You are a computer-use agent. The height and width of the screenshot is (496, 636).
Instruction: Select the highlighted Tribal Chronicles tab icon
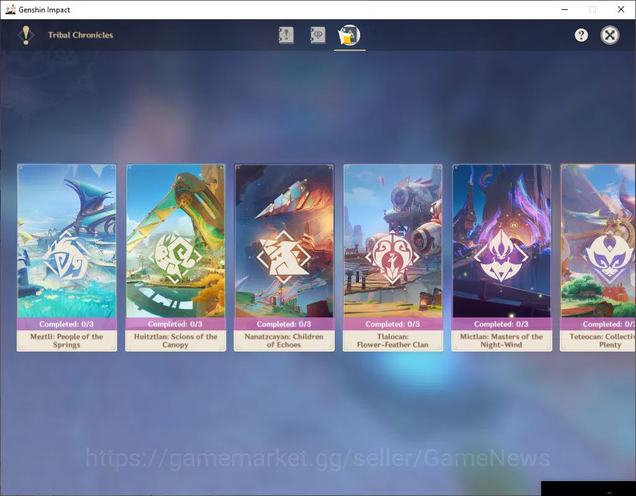[349, 35]
